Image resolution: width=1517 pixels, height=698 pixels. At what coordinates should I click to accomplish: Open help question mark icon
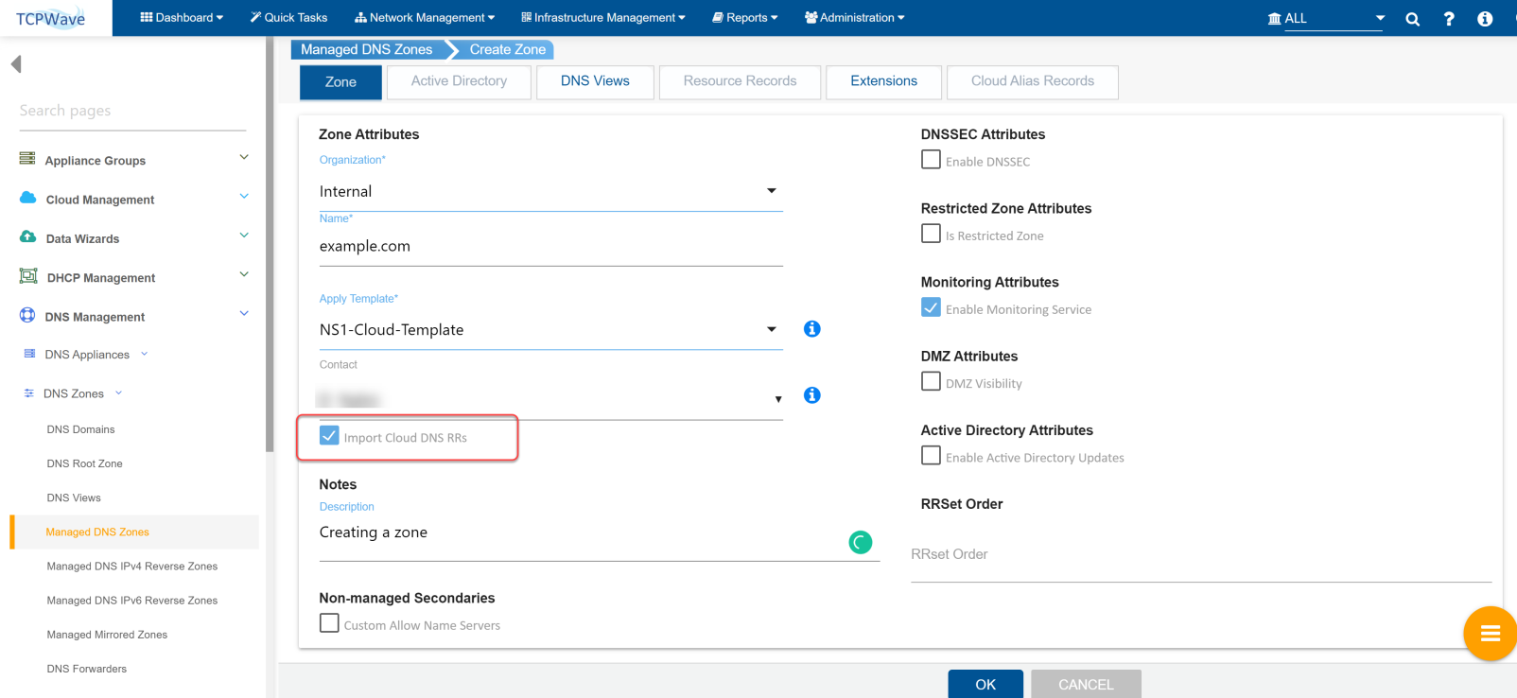point(1449,19)
